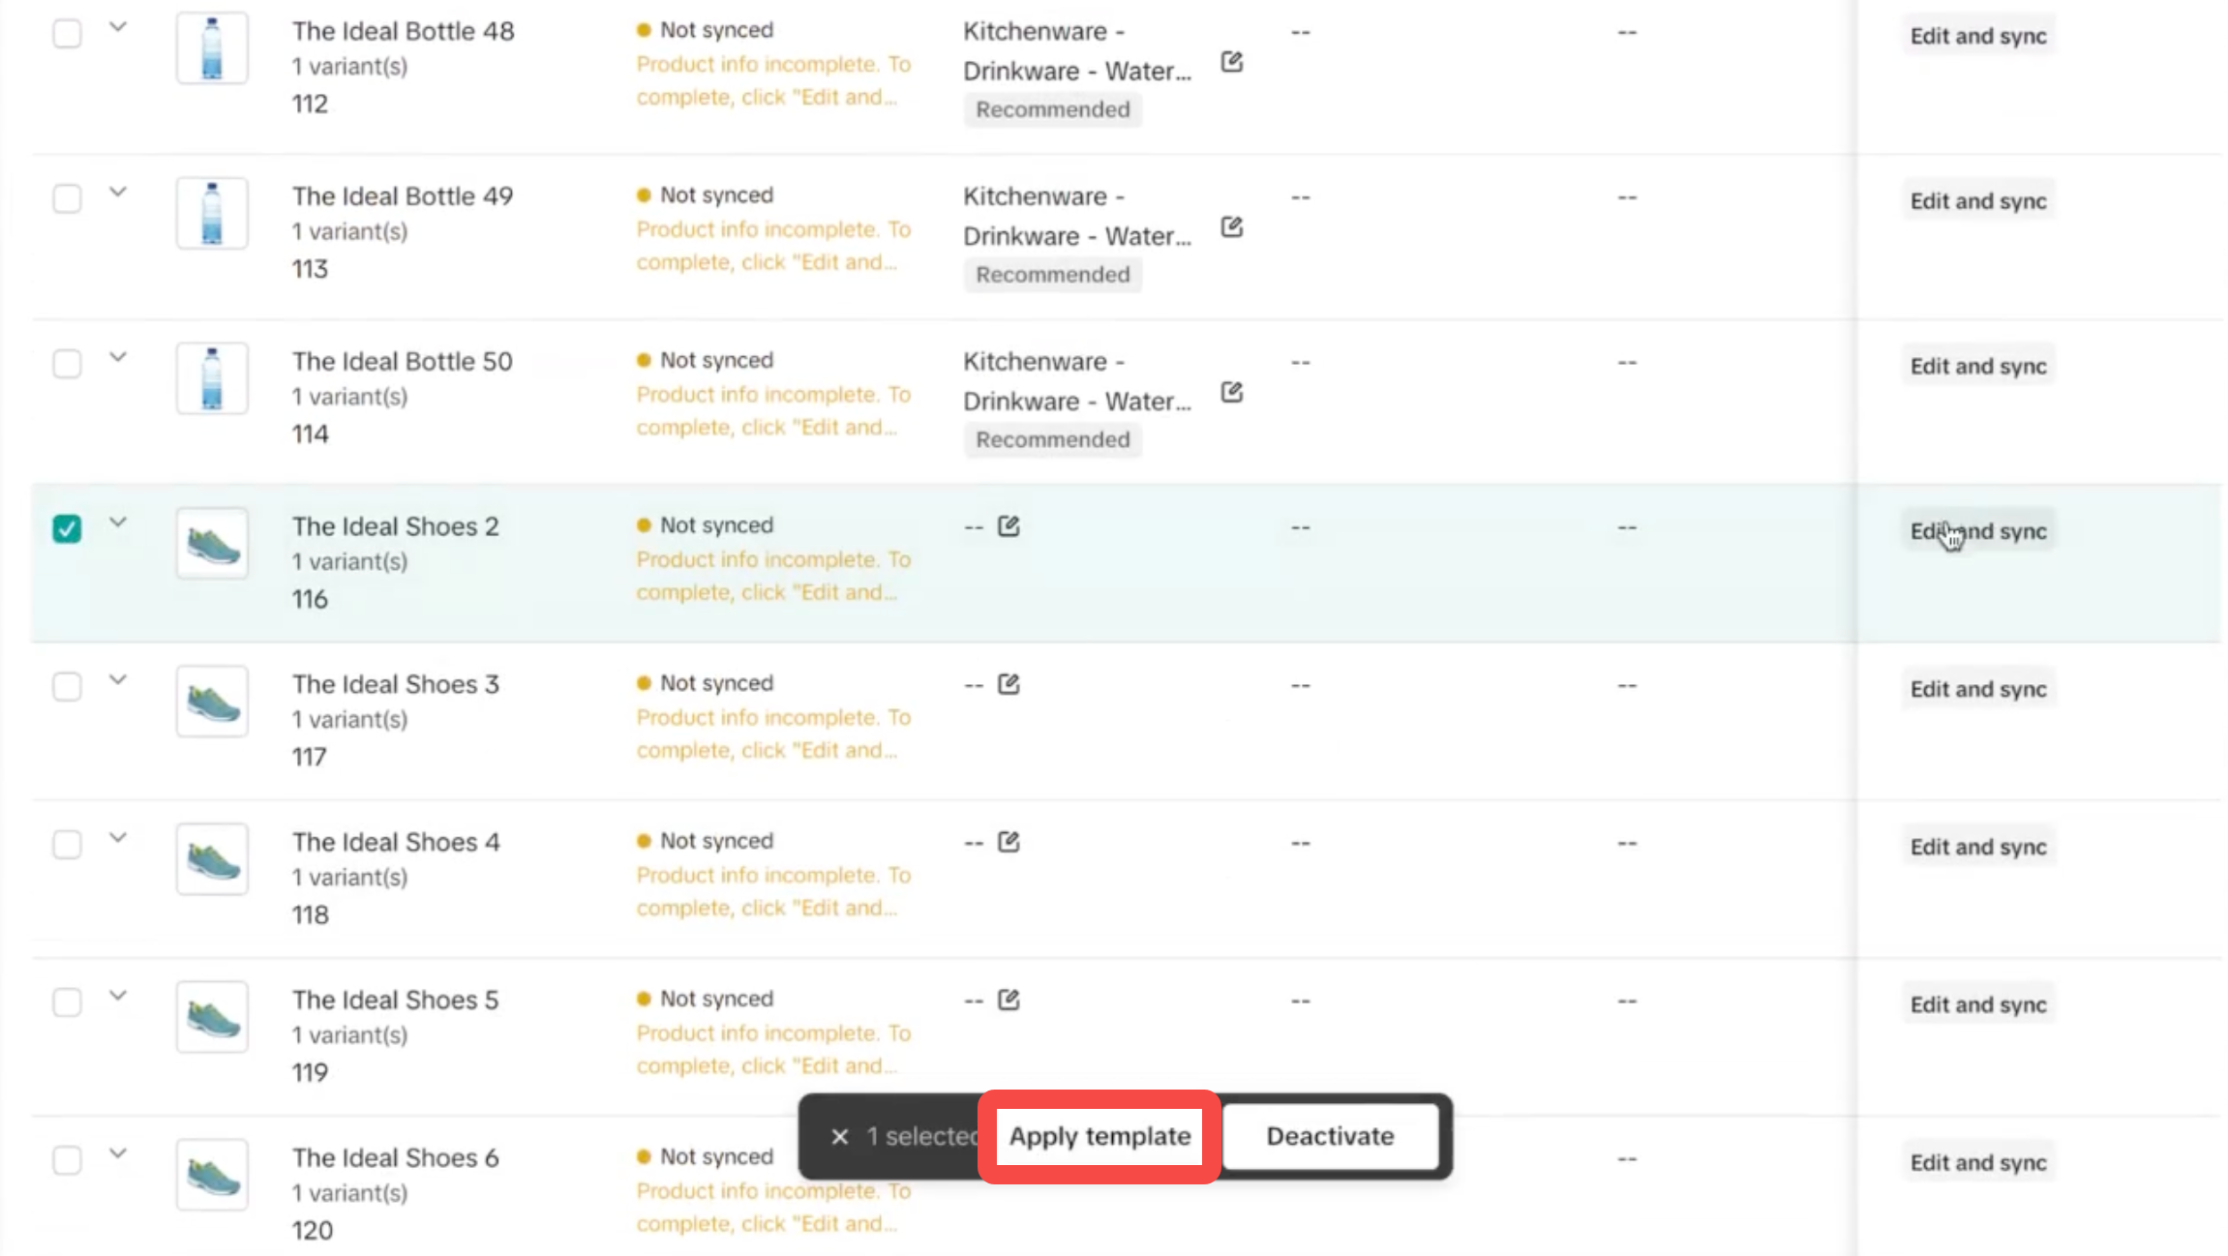Select The Ideal Bottle 49 checkbox
Viewport: 2228px width, 1256px height.
[67, 199]
